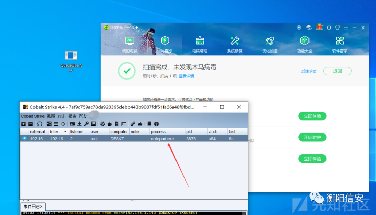Click the gear payload generator icon
The height and width of the screenshot is (215, 376).
[103, 124]
